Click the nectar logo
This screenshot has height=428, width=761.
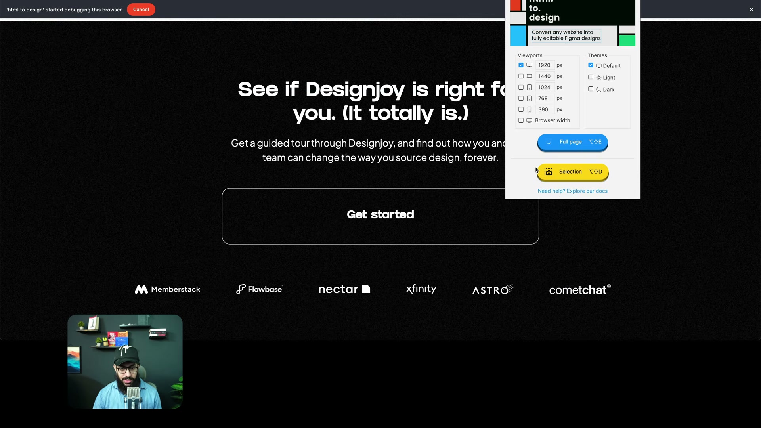pos(344,289)
